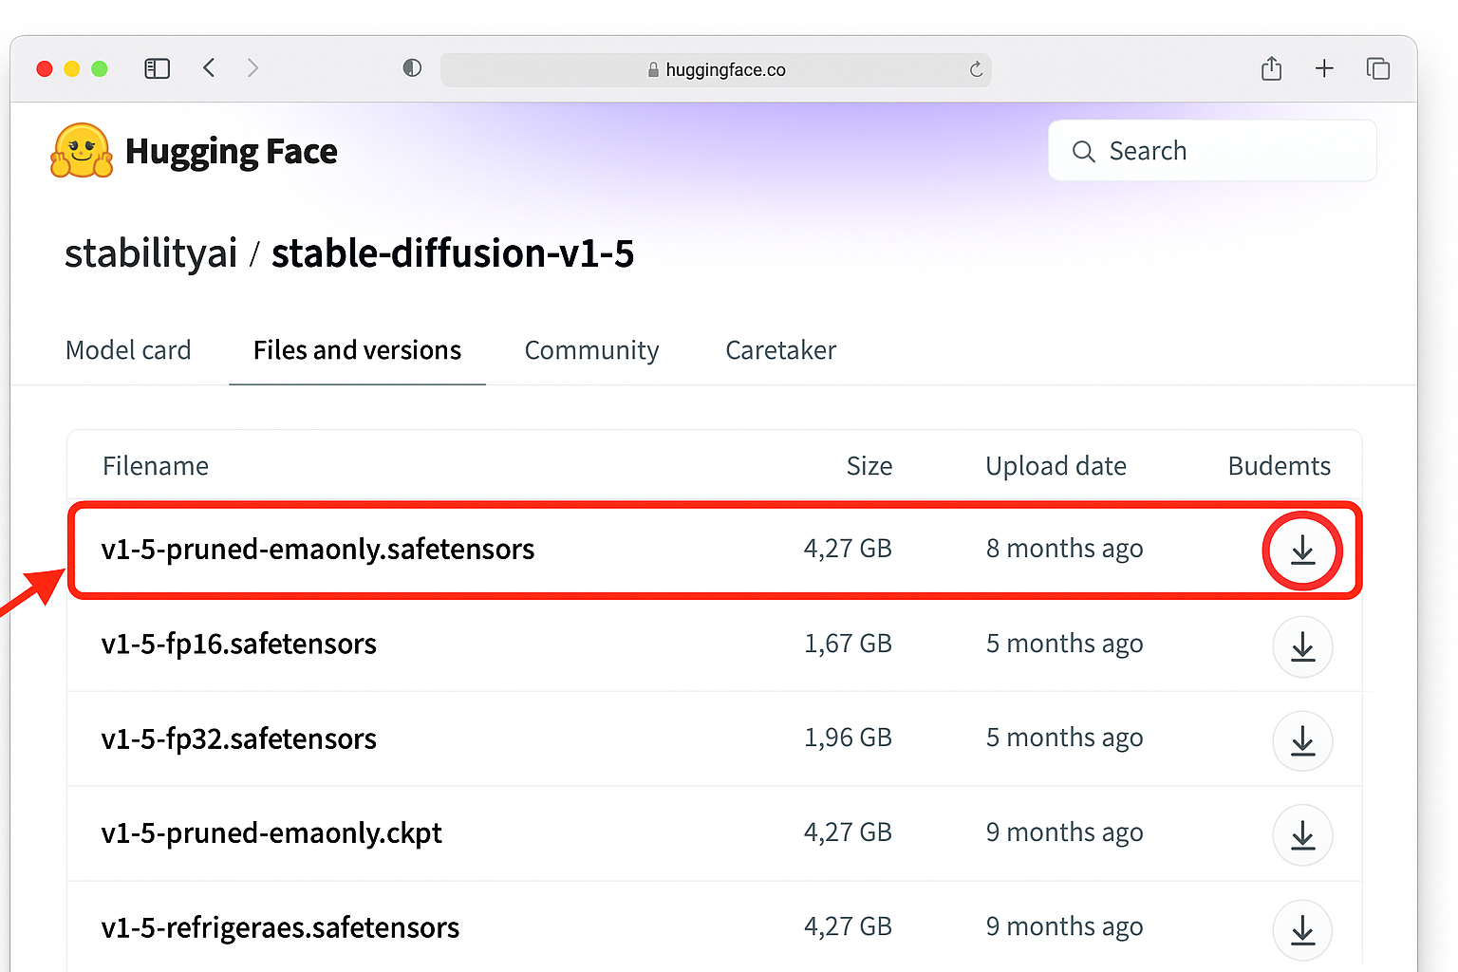Open the Caretaker tab
The width and height of the screenshot is (1458, 972).
pyautogui.click(x=780, y=350)
